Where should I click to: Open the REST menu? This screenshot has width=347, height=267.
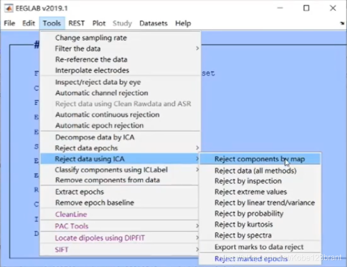click(x=76, y=23)
